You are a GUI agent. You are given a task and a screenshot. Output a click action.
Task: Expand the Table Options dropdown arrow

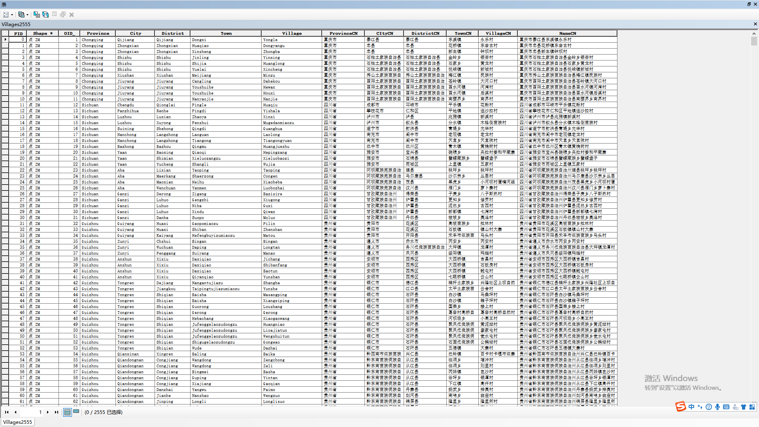12,15
